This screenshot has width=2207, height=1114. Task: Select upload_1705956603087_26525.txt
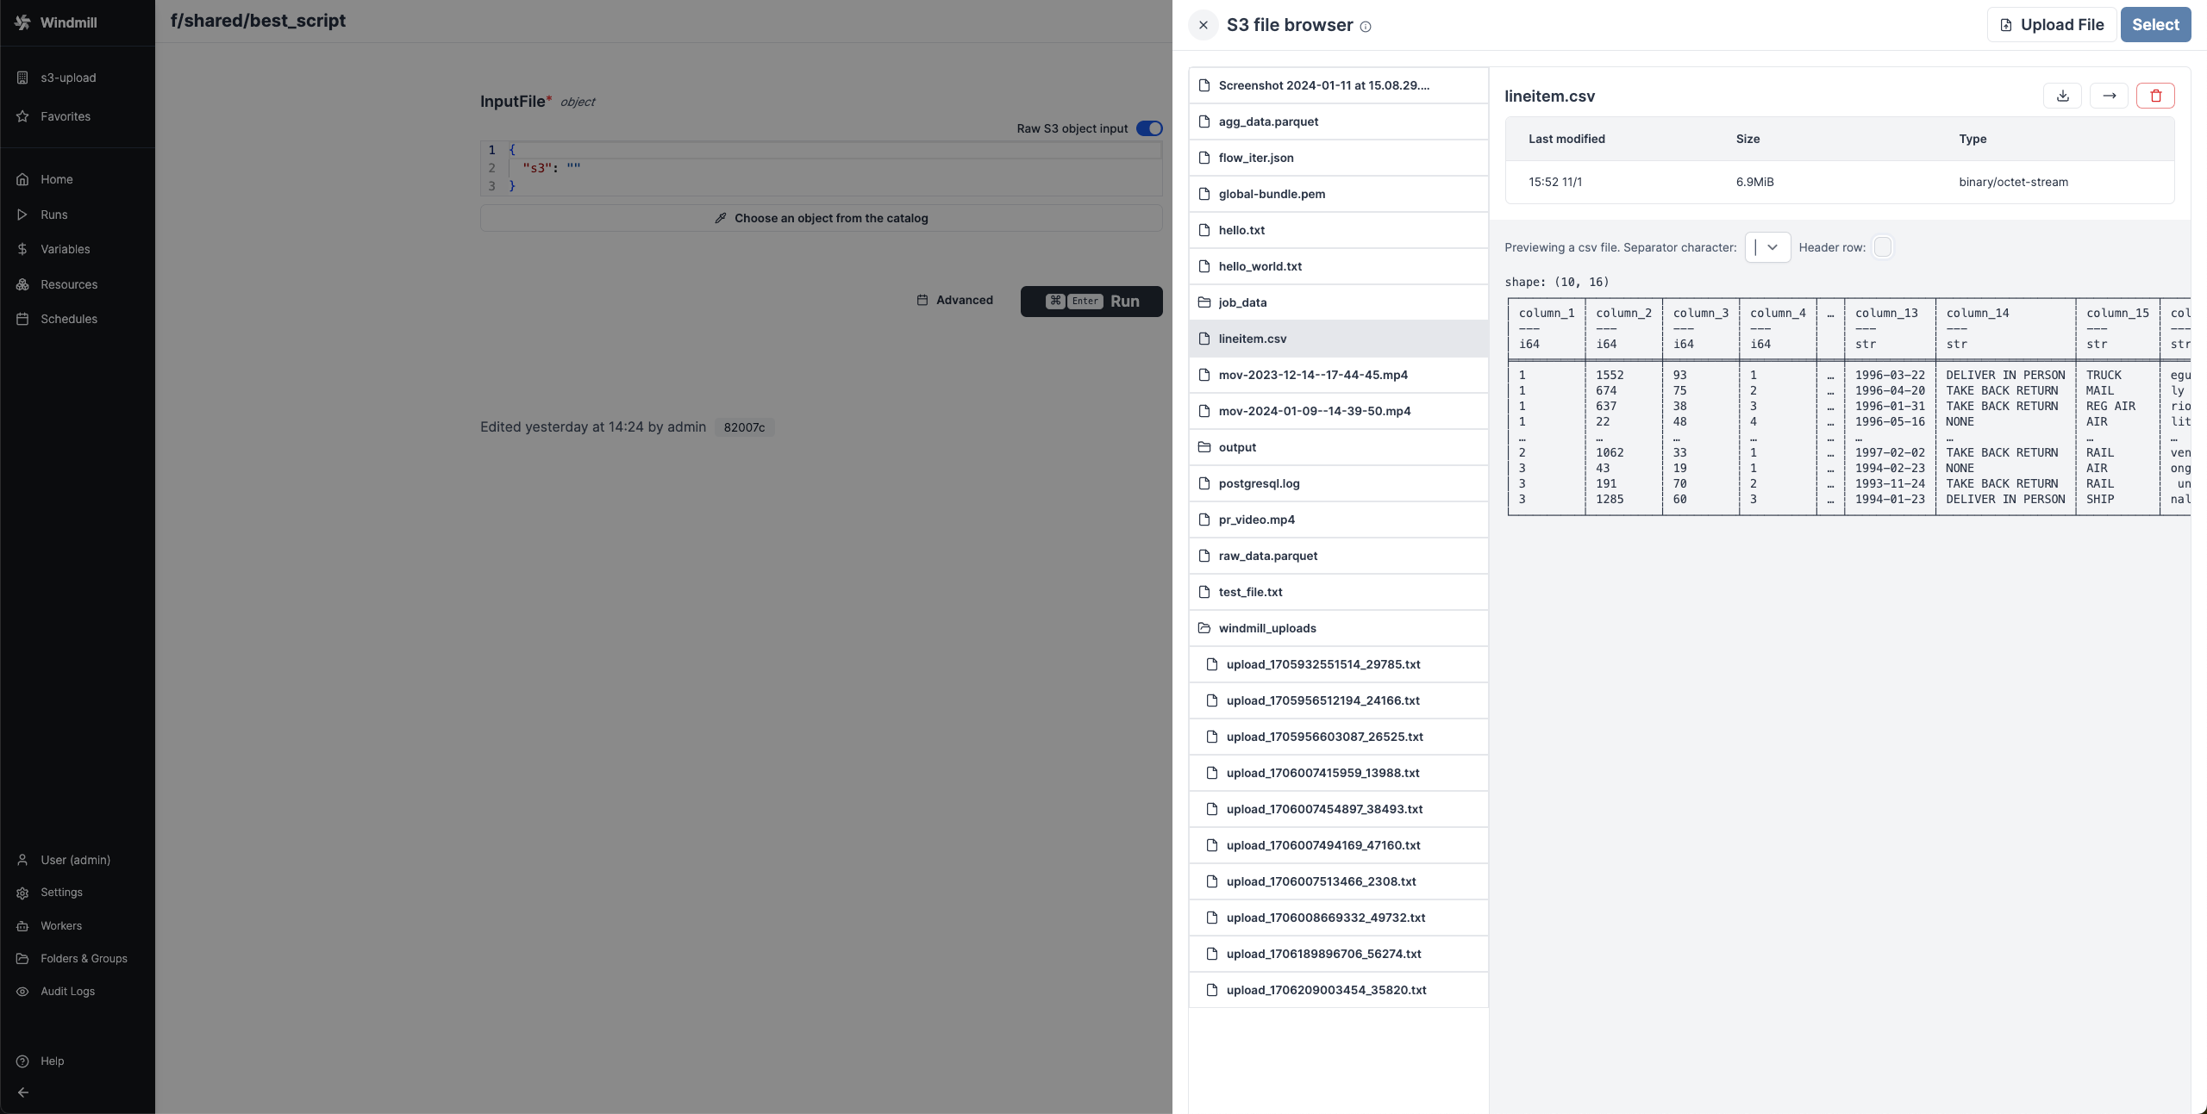(1338, 737)
